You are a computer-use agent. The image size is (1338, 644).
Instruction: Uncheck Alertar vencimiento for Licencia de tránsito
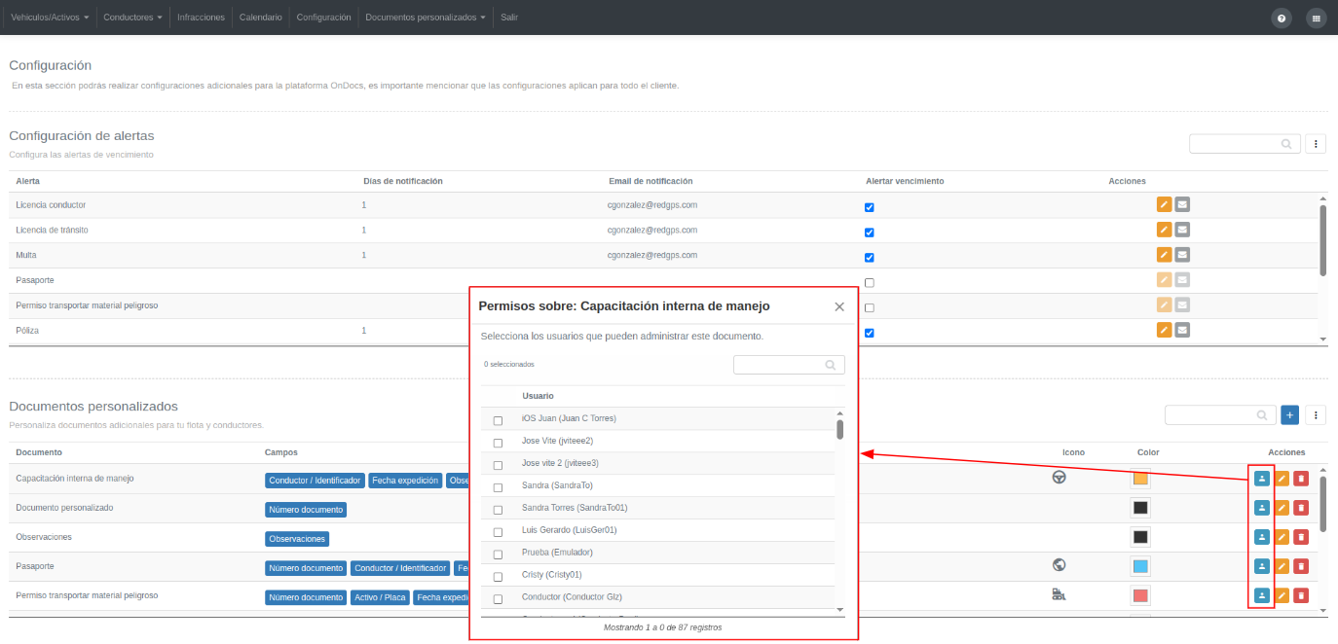pyautogui.click(x=870, y=233)
